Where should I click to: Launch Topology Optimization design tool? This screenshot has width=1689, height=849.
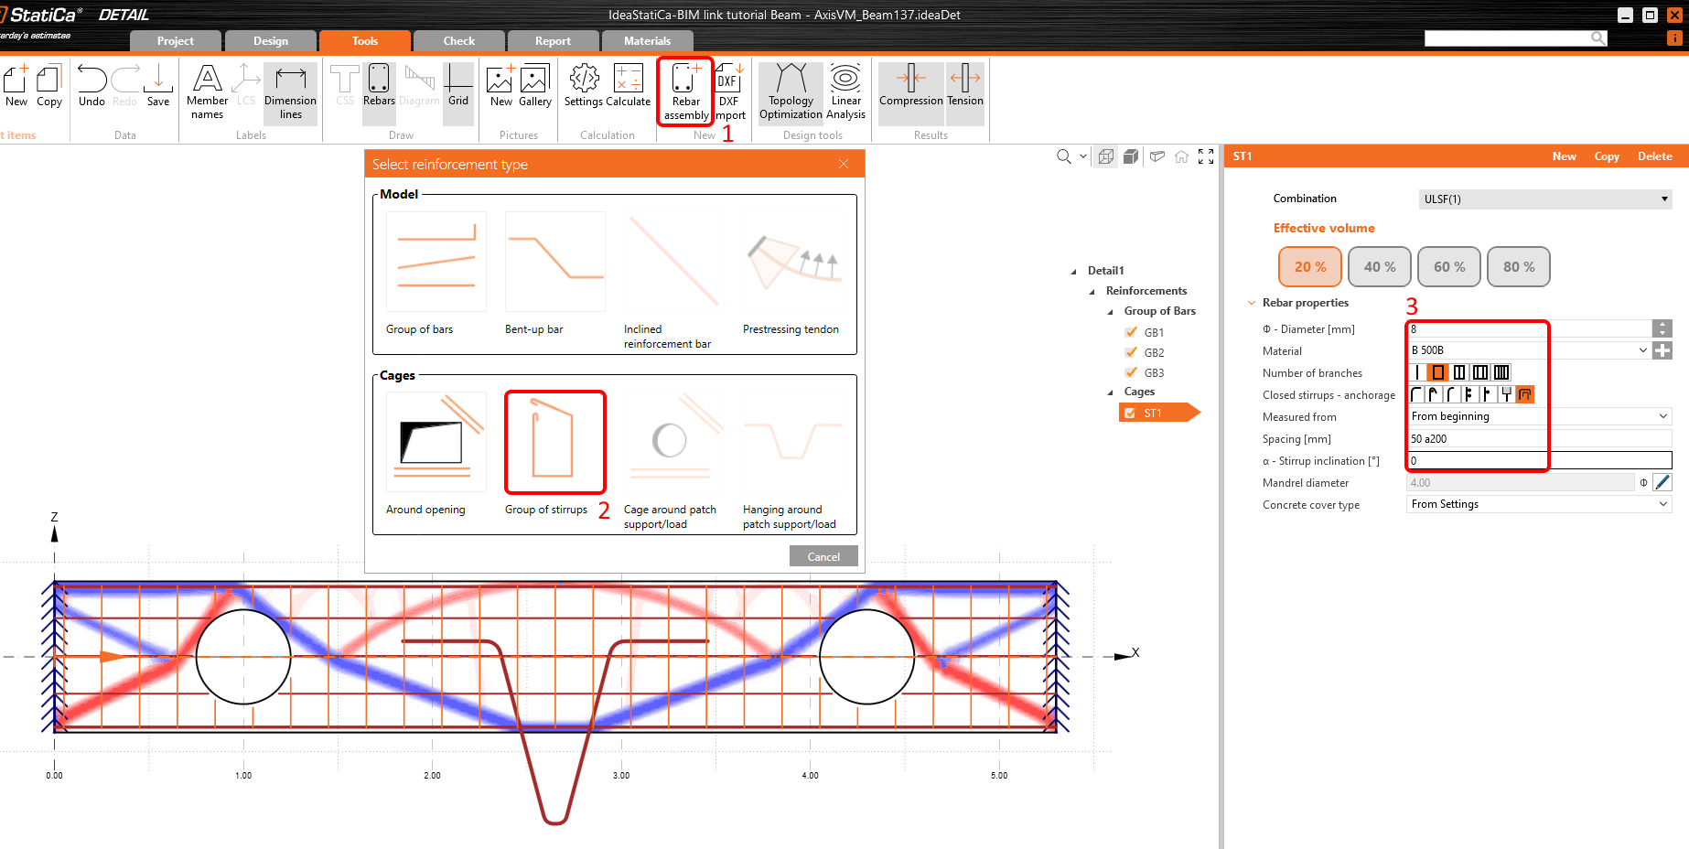(x=791, y=91)
